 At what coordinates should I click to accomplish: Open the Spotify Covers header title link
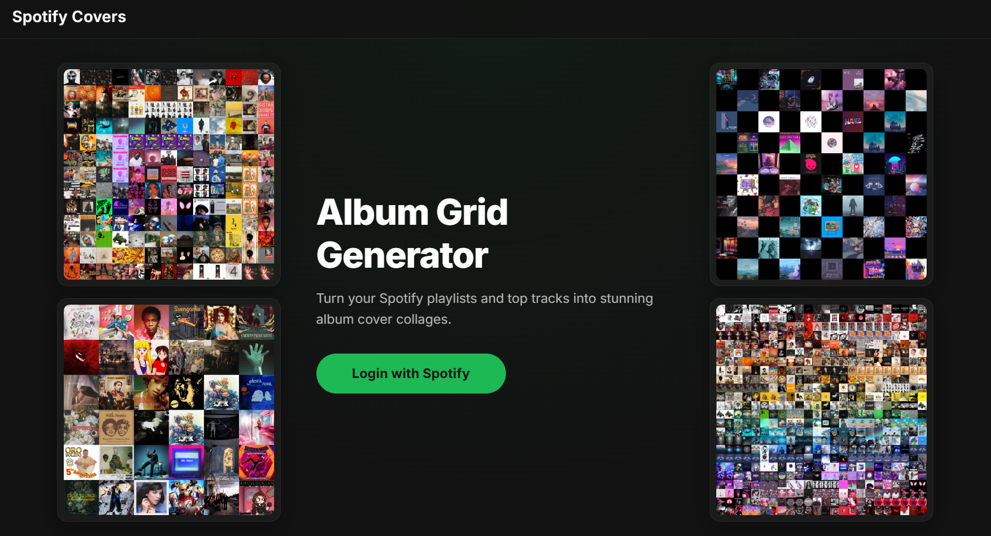coord(69,17)
